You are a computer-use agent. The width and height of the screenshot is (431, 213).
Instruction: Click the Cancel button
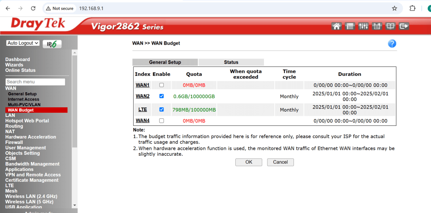(x=280, y=162)
